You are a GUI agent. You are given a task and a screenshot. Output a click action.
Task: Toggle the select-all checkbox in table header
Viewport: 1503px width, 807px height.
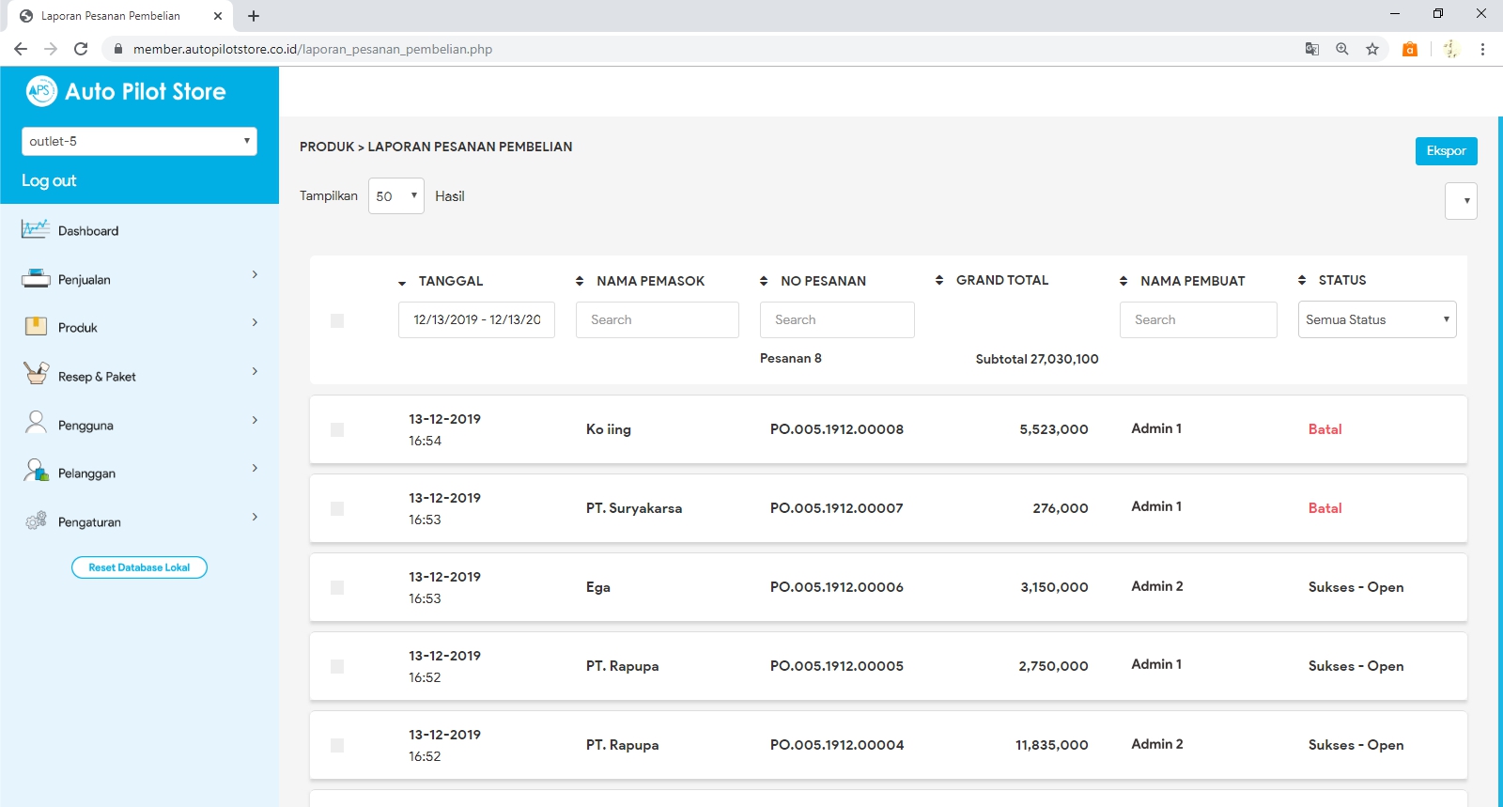pyautogui.click(x=337, y=321)
